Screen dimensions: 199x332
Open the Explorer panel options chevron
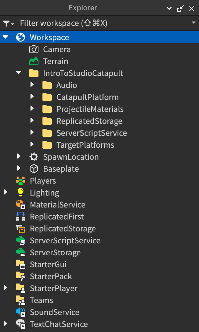[169, 9]
